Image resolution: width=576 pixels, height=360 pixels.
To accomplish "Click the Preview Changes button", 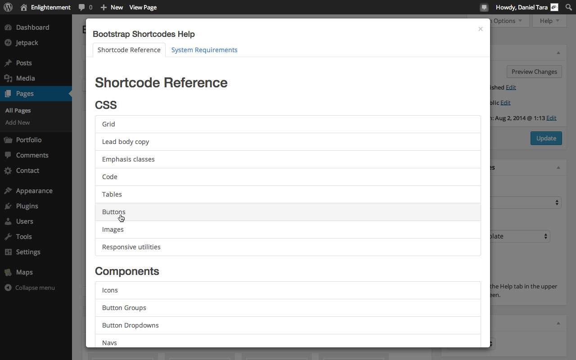I will point(534,72).
